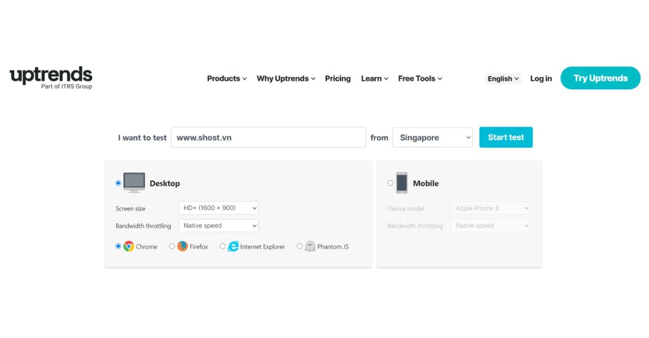This screenshot has width=649, height=338.
Task: Click the Phantom JS ghost icon
Action: (310, 247)
